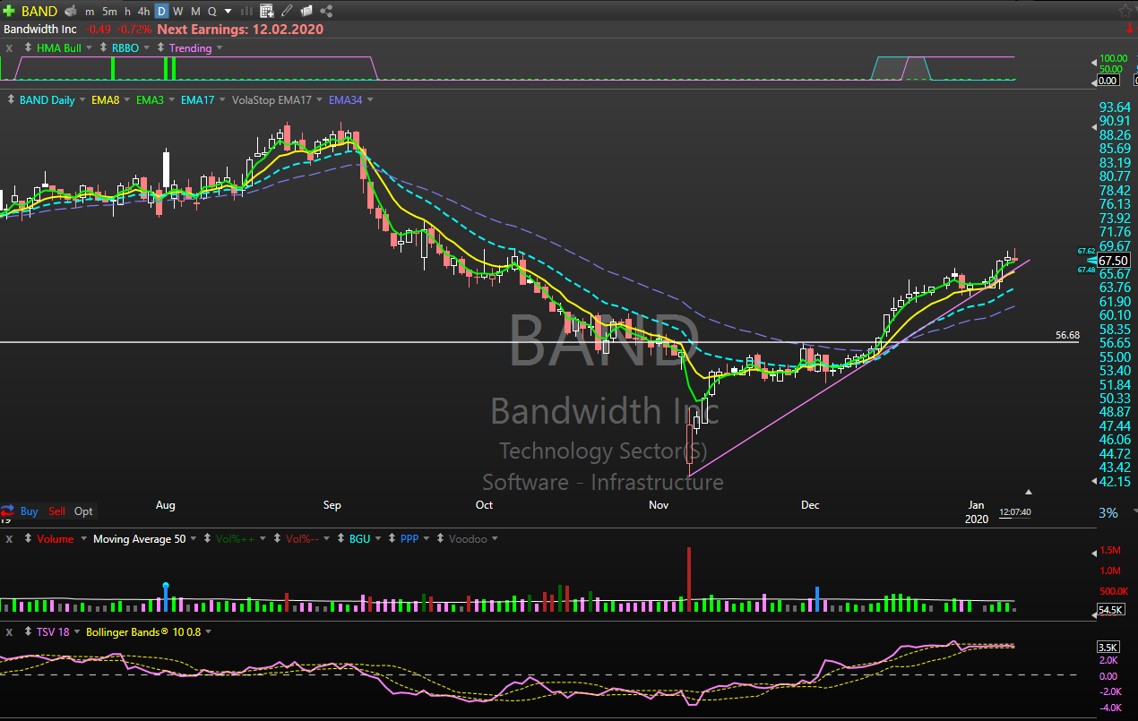Switch to the 4h timeframe
1138x721 pixels.
(x=144, y=12)
